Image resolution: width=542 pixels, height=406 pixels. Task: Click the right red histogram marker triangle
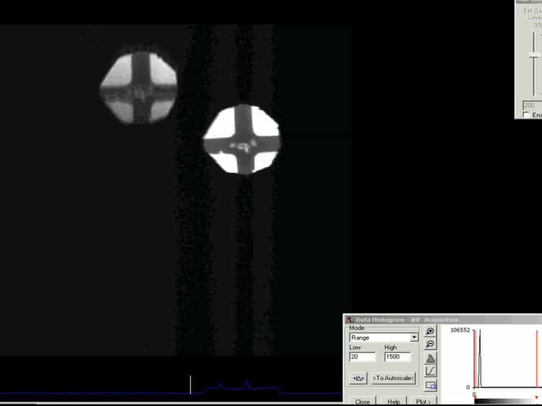pyautogui.click(x=536, y=397)
